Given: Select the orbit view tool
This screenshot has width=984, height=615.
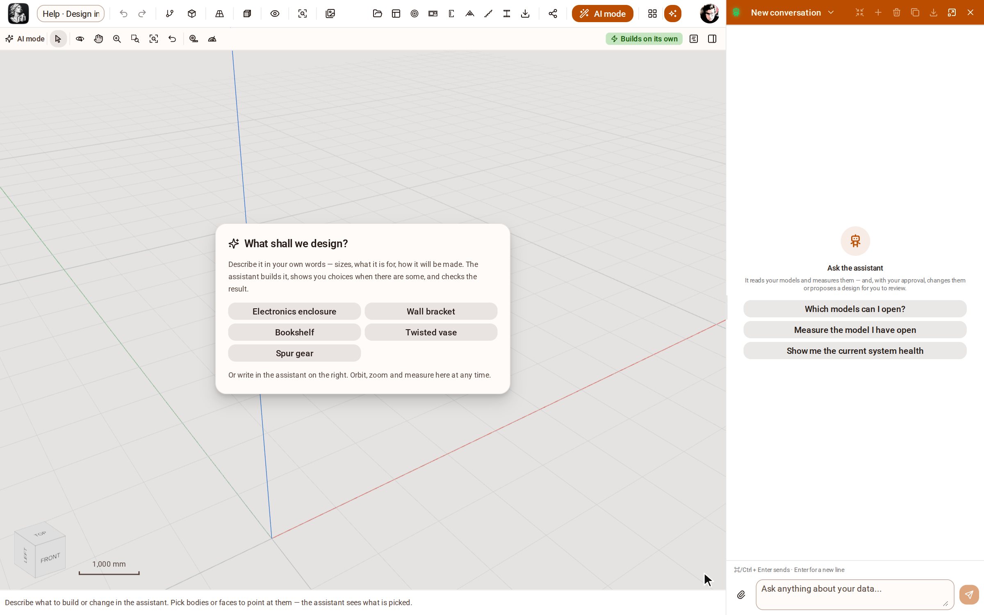Looking at the screenshot, I should 80,39.
